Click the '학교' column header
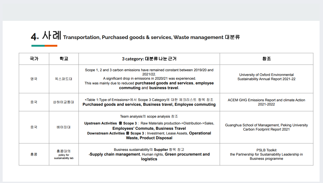 (64, 59)
